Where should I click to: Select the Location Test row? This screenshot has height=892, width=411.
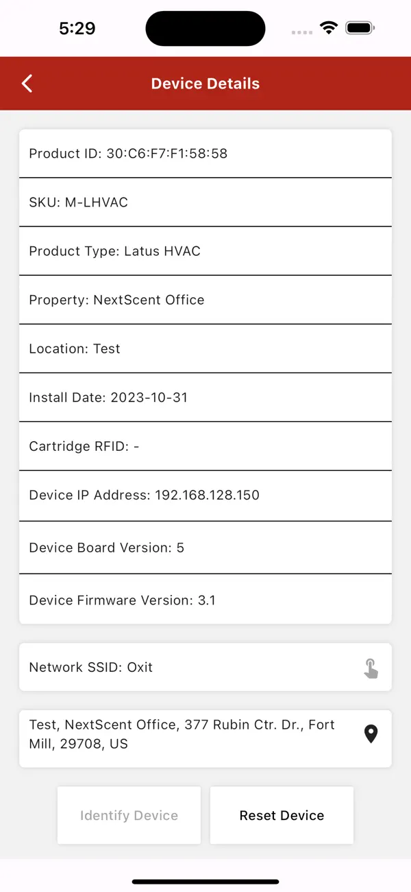tap(206, 349)
